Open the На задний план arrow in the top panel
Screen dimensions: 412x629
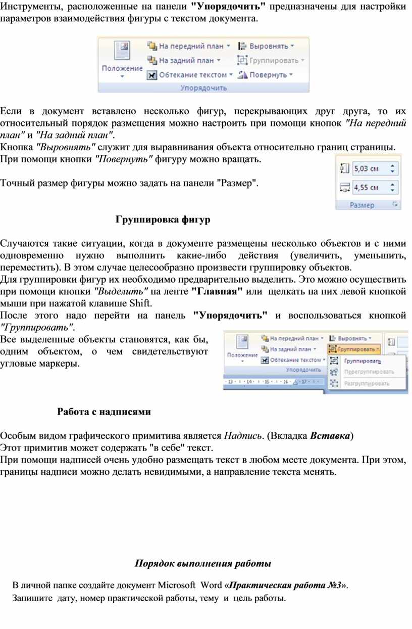219,60
